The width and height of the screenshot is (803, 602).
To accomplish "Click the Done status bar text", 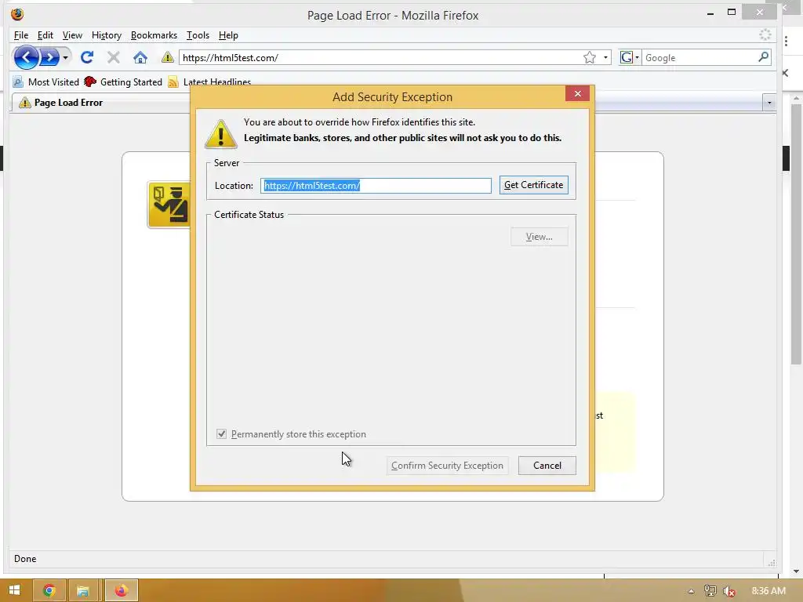I will [25, 558].
